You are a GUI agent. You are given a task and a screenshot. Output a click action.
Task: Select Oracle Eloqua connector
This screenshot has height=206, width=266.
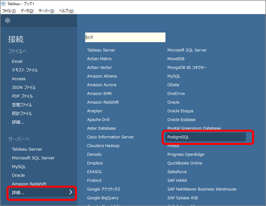[180, 111]
